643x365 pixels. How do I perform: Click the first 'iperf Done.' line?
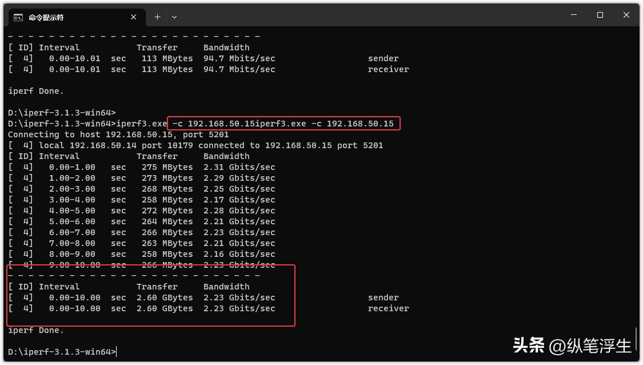[x=35, y=91]
